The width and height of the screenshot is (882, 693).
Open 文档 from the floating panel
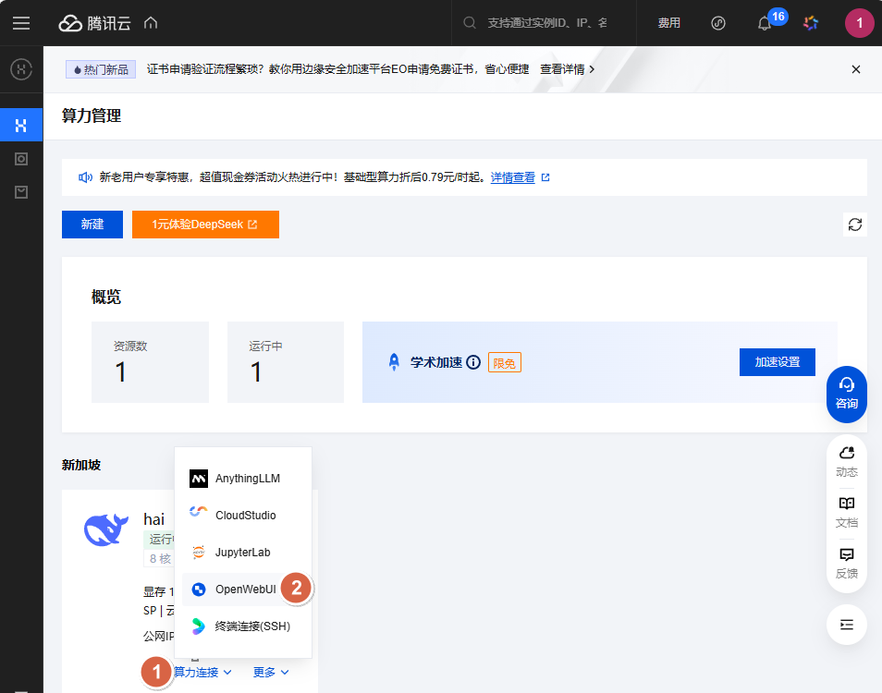pyautogui.click(x=847, y=512)
